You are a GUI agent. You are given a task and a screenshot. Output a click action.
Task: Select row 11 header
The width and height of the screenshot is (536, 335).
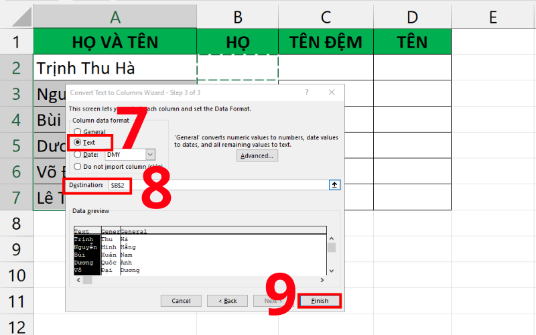16,301
